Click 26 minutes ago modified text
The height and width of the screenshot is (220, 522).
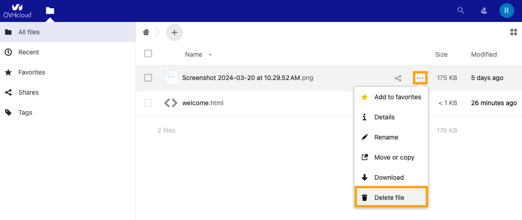tap(494, 103)
